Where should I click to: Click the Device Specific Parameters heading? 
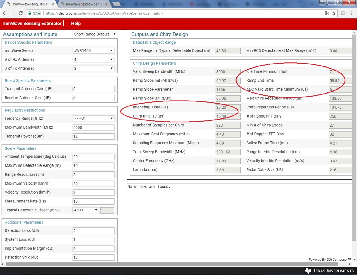pos(28,43)
